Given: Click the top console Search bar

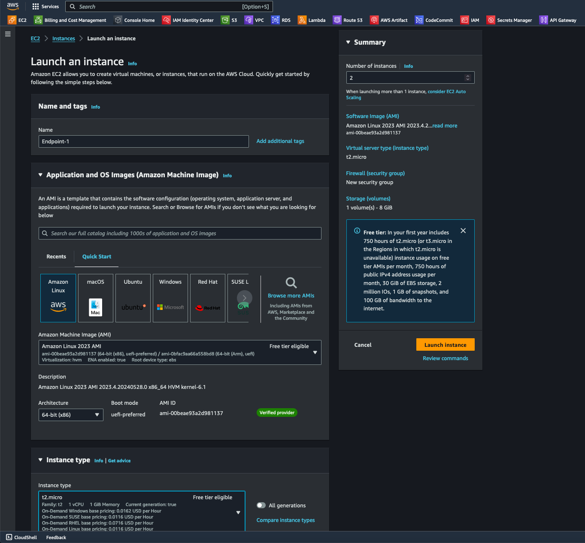Looking at the screenshot, I should (x=169, y=6).
